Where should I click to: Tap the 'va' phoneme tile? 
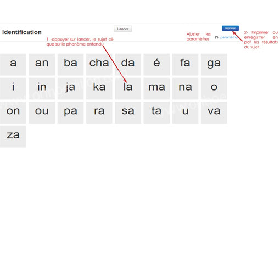coord(214,113)
